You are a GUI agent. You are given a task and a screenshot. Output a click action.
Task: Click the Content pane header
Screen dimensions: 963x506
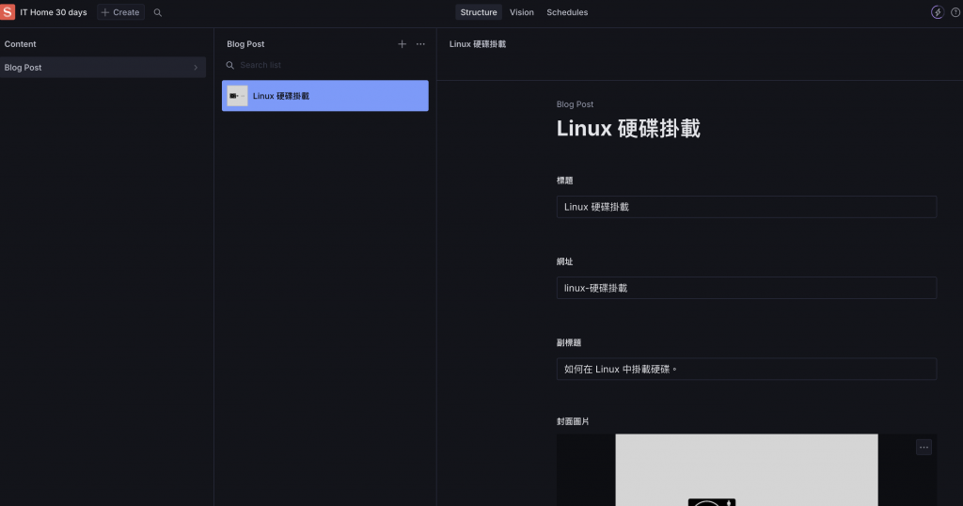tap(21, 44)
